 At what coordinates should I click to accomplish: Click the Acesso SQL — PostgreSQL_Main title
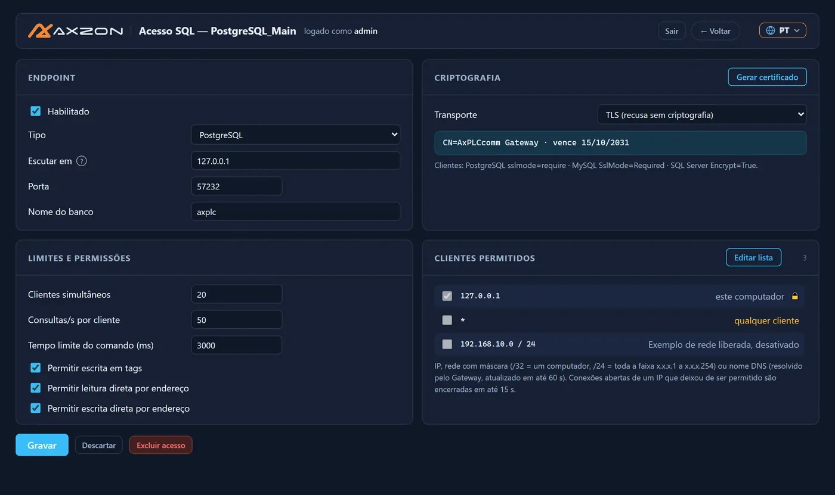tap(217, 31)
